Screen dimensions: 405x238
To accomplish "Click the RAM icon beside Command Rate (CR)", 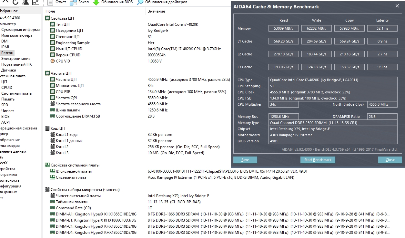I will click(x=53, y=208).
